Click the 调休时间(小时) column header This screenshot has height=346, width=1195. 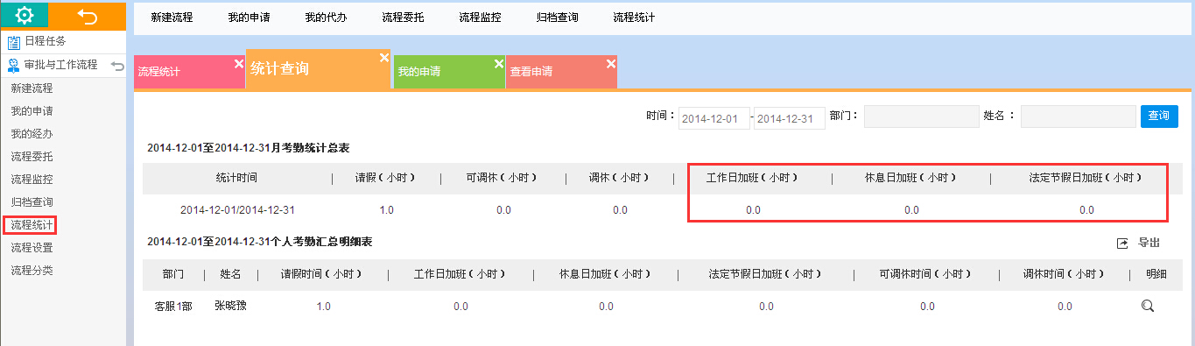pos(1064,274)
